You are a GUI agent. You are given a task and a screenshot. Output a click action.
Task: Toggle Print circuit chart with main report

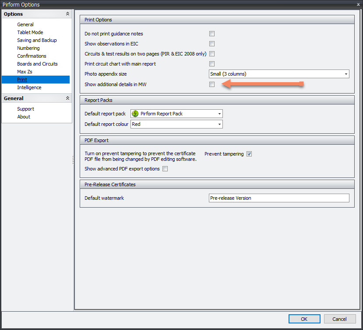pos(212,64)
